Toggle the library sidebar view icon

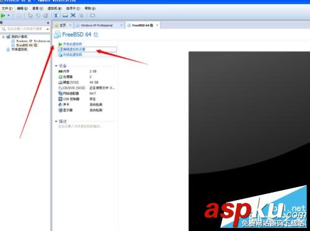[x=57, y=15]
